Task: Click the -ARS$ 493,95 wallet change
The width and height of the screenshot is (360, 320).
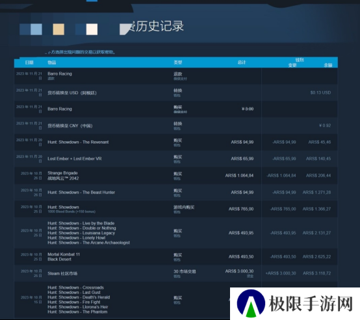Action: click(x=283, y=233)
